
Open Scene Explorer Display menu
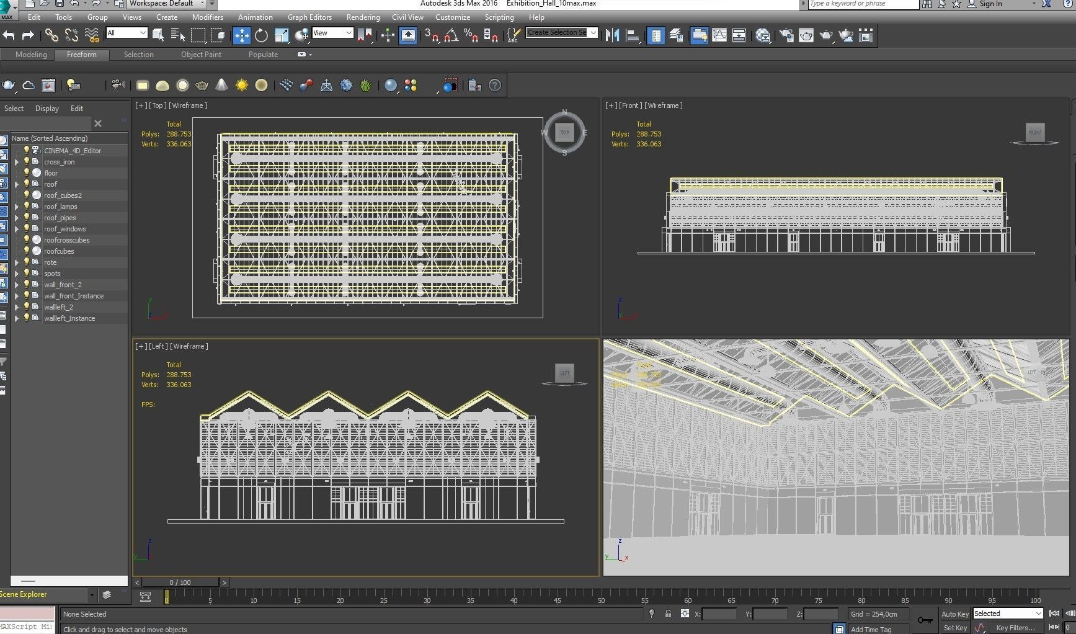point(47,109)
